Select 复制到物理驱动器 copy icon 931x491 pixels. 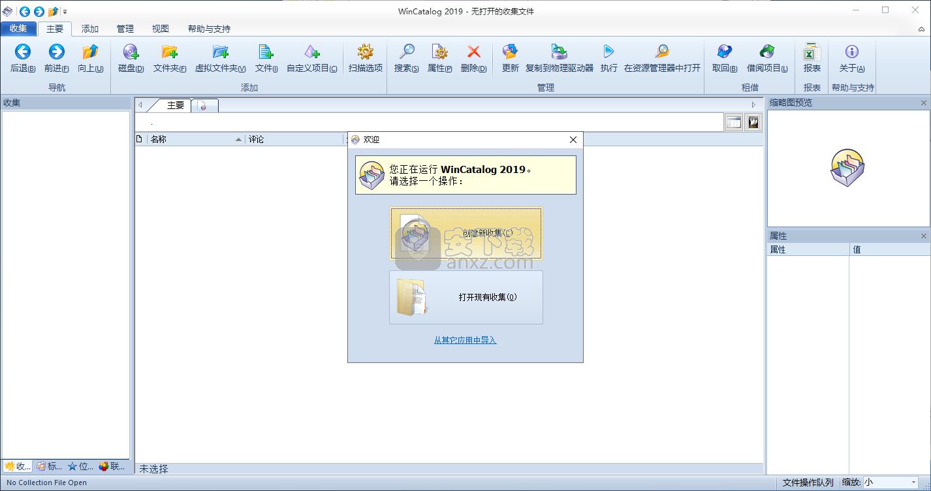(x=560, y=59)
